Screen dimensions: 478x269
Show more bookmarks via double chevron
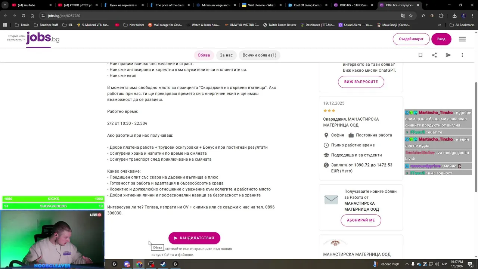[x=440, y=25]
